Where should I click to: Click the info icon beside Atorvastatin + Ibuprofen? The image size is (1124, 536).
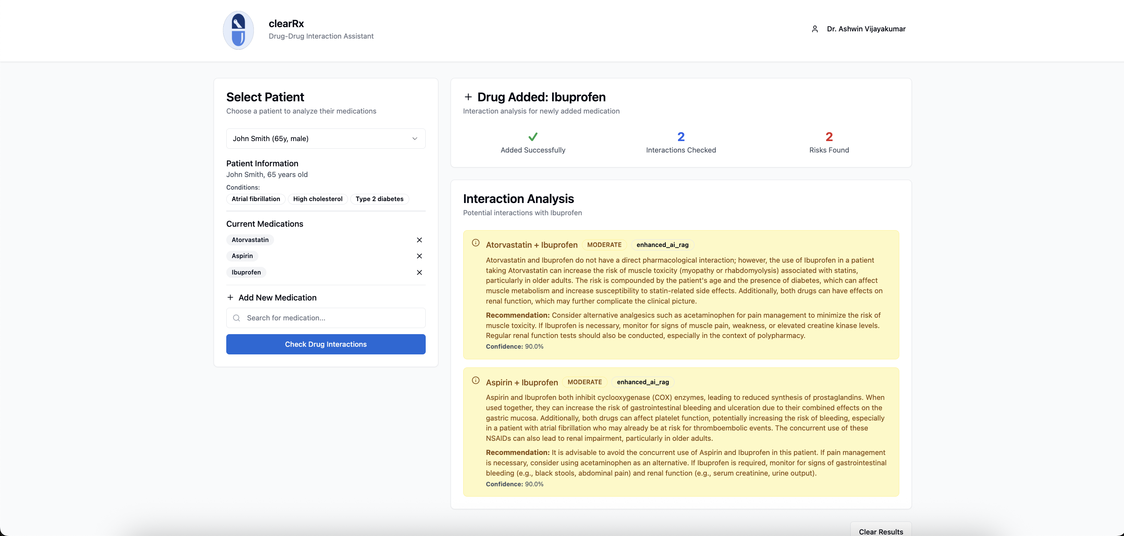point(475,243)
